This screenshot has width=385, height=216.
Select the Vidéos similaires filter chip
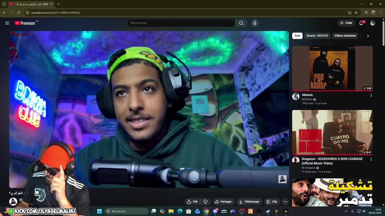(345, 36)
